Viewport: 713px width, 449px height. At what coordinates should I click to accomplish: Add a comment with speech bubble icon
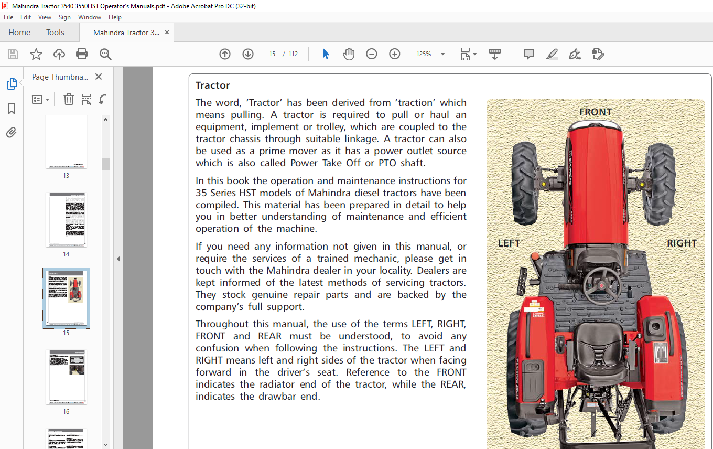click(x=528, y=54)
